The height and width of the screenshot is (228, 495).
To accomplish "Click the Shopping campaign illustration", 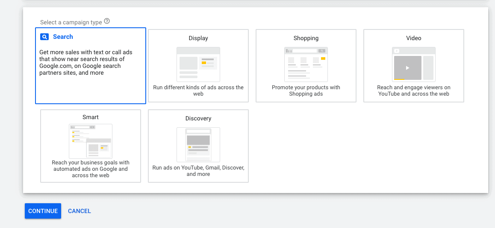I will coord(306,64).
